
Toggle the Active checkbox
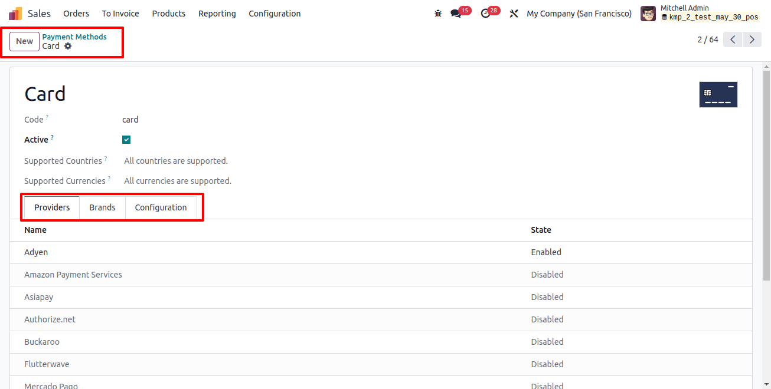click(x=126, y=140)
